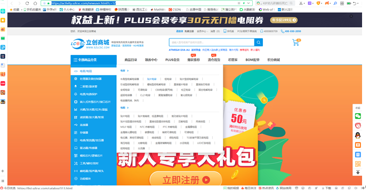The width and height of the screenshot is (369, 192).
Task: Open the 爆款推荐 nav tab
Action: (194, 60)
